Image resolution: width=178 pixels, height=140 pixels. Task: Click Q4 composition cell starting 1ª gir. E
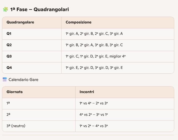[94, 68]
